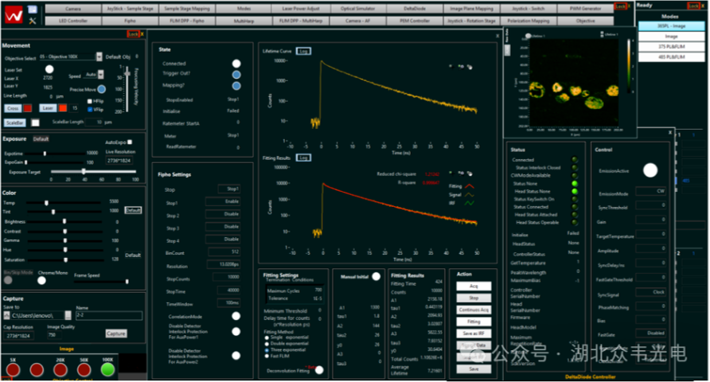Screen dimensions: 710x382
Task: Open the DeltaDiode tab
Action: tap(415, 9)
